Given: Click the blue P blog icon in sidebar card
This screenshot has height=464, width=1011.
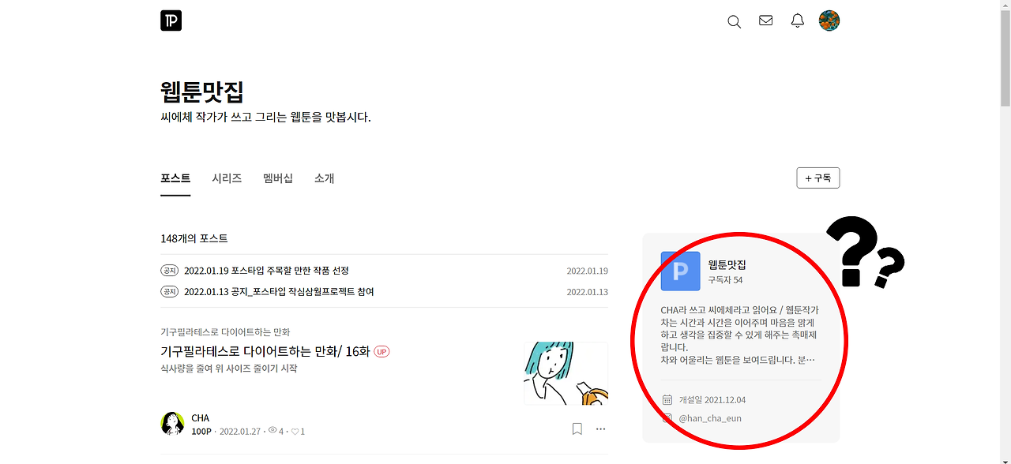Looking at the screenshot, I should click(680, 271).
